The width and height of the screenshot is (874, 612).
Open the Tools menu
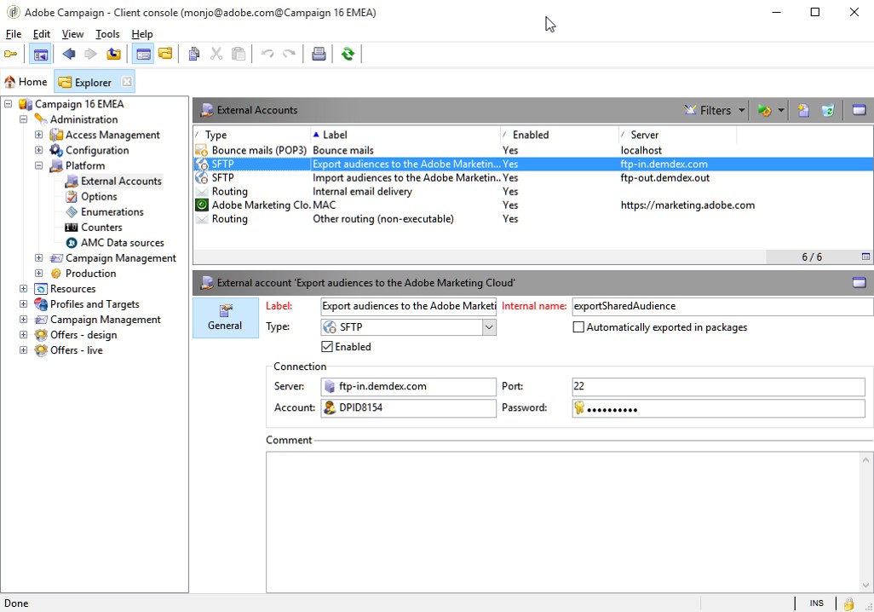(x=107, y=34)
